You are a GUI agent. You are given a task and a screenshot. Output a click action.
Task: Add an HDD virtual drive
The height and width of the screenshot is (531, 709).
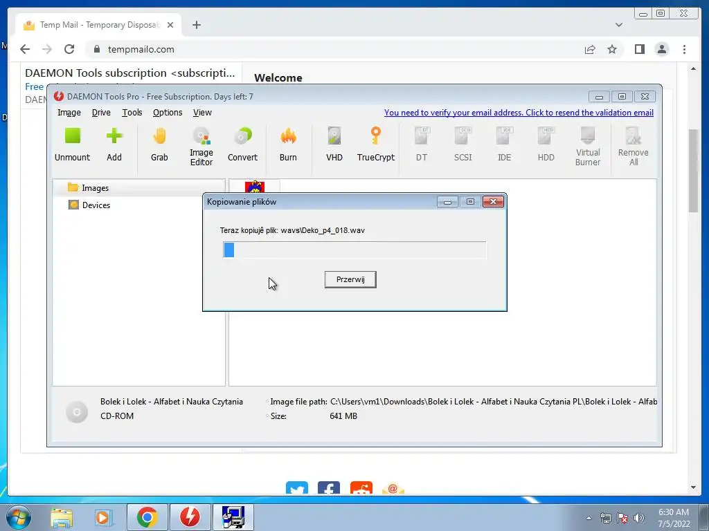pyautogui.click(x=546, y=145)
